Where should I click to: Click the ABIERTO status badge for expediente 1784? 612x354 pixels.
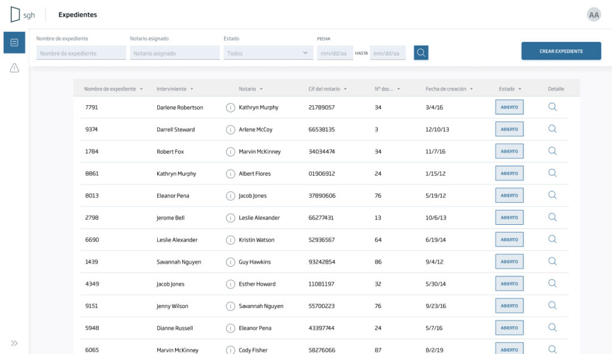tap(509, 151)
